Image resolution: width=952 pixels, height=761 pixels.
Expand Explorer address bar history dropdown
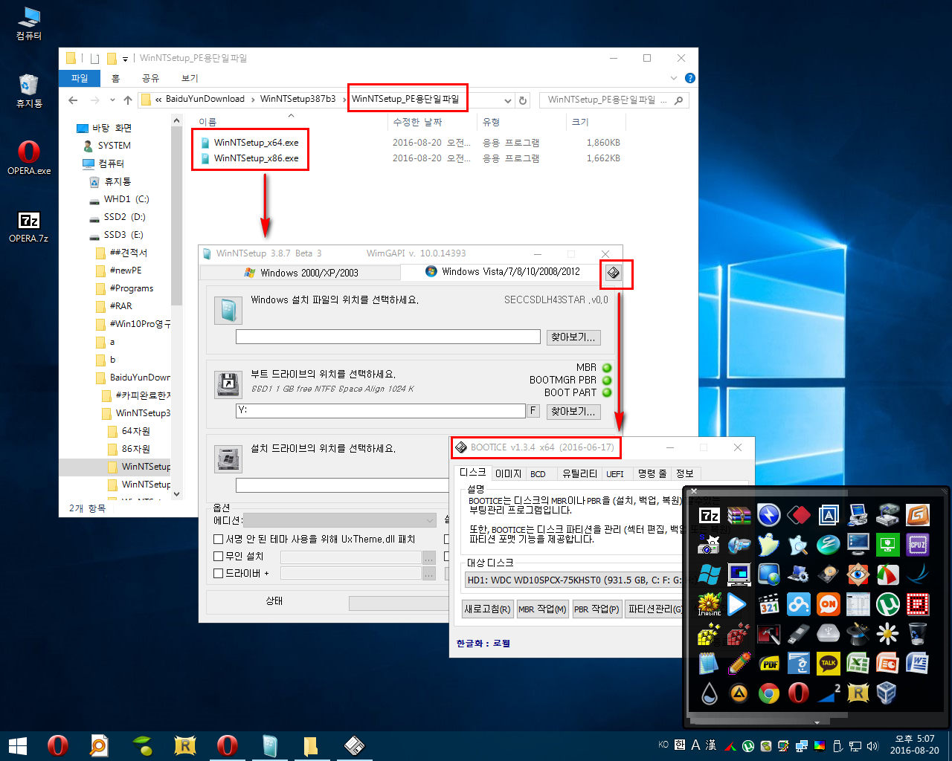pos(508,100)
